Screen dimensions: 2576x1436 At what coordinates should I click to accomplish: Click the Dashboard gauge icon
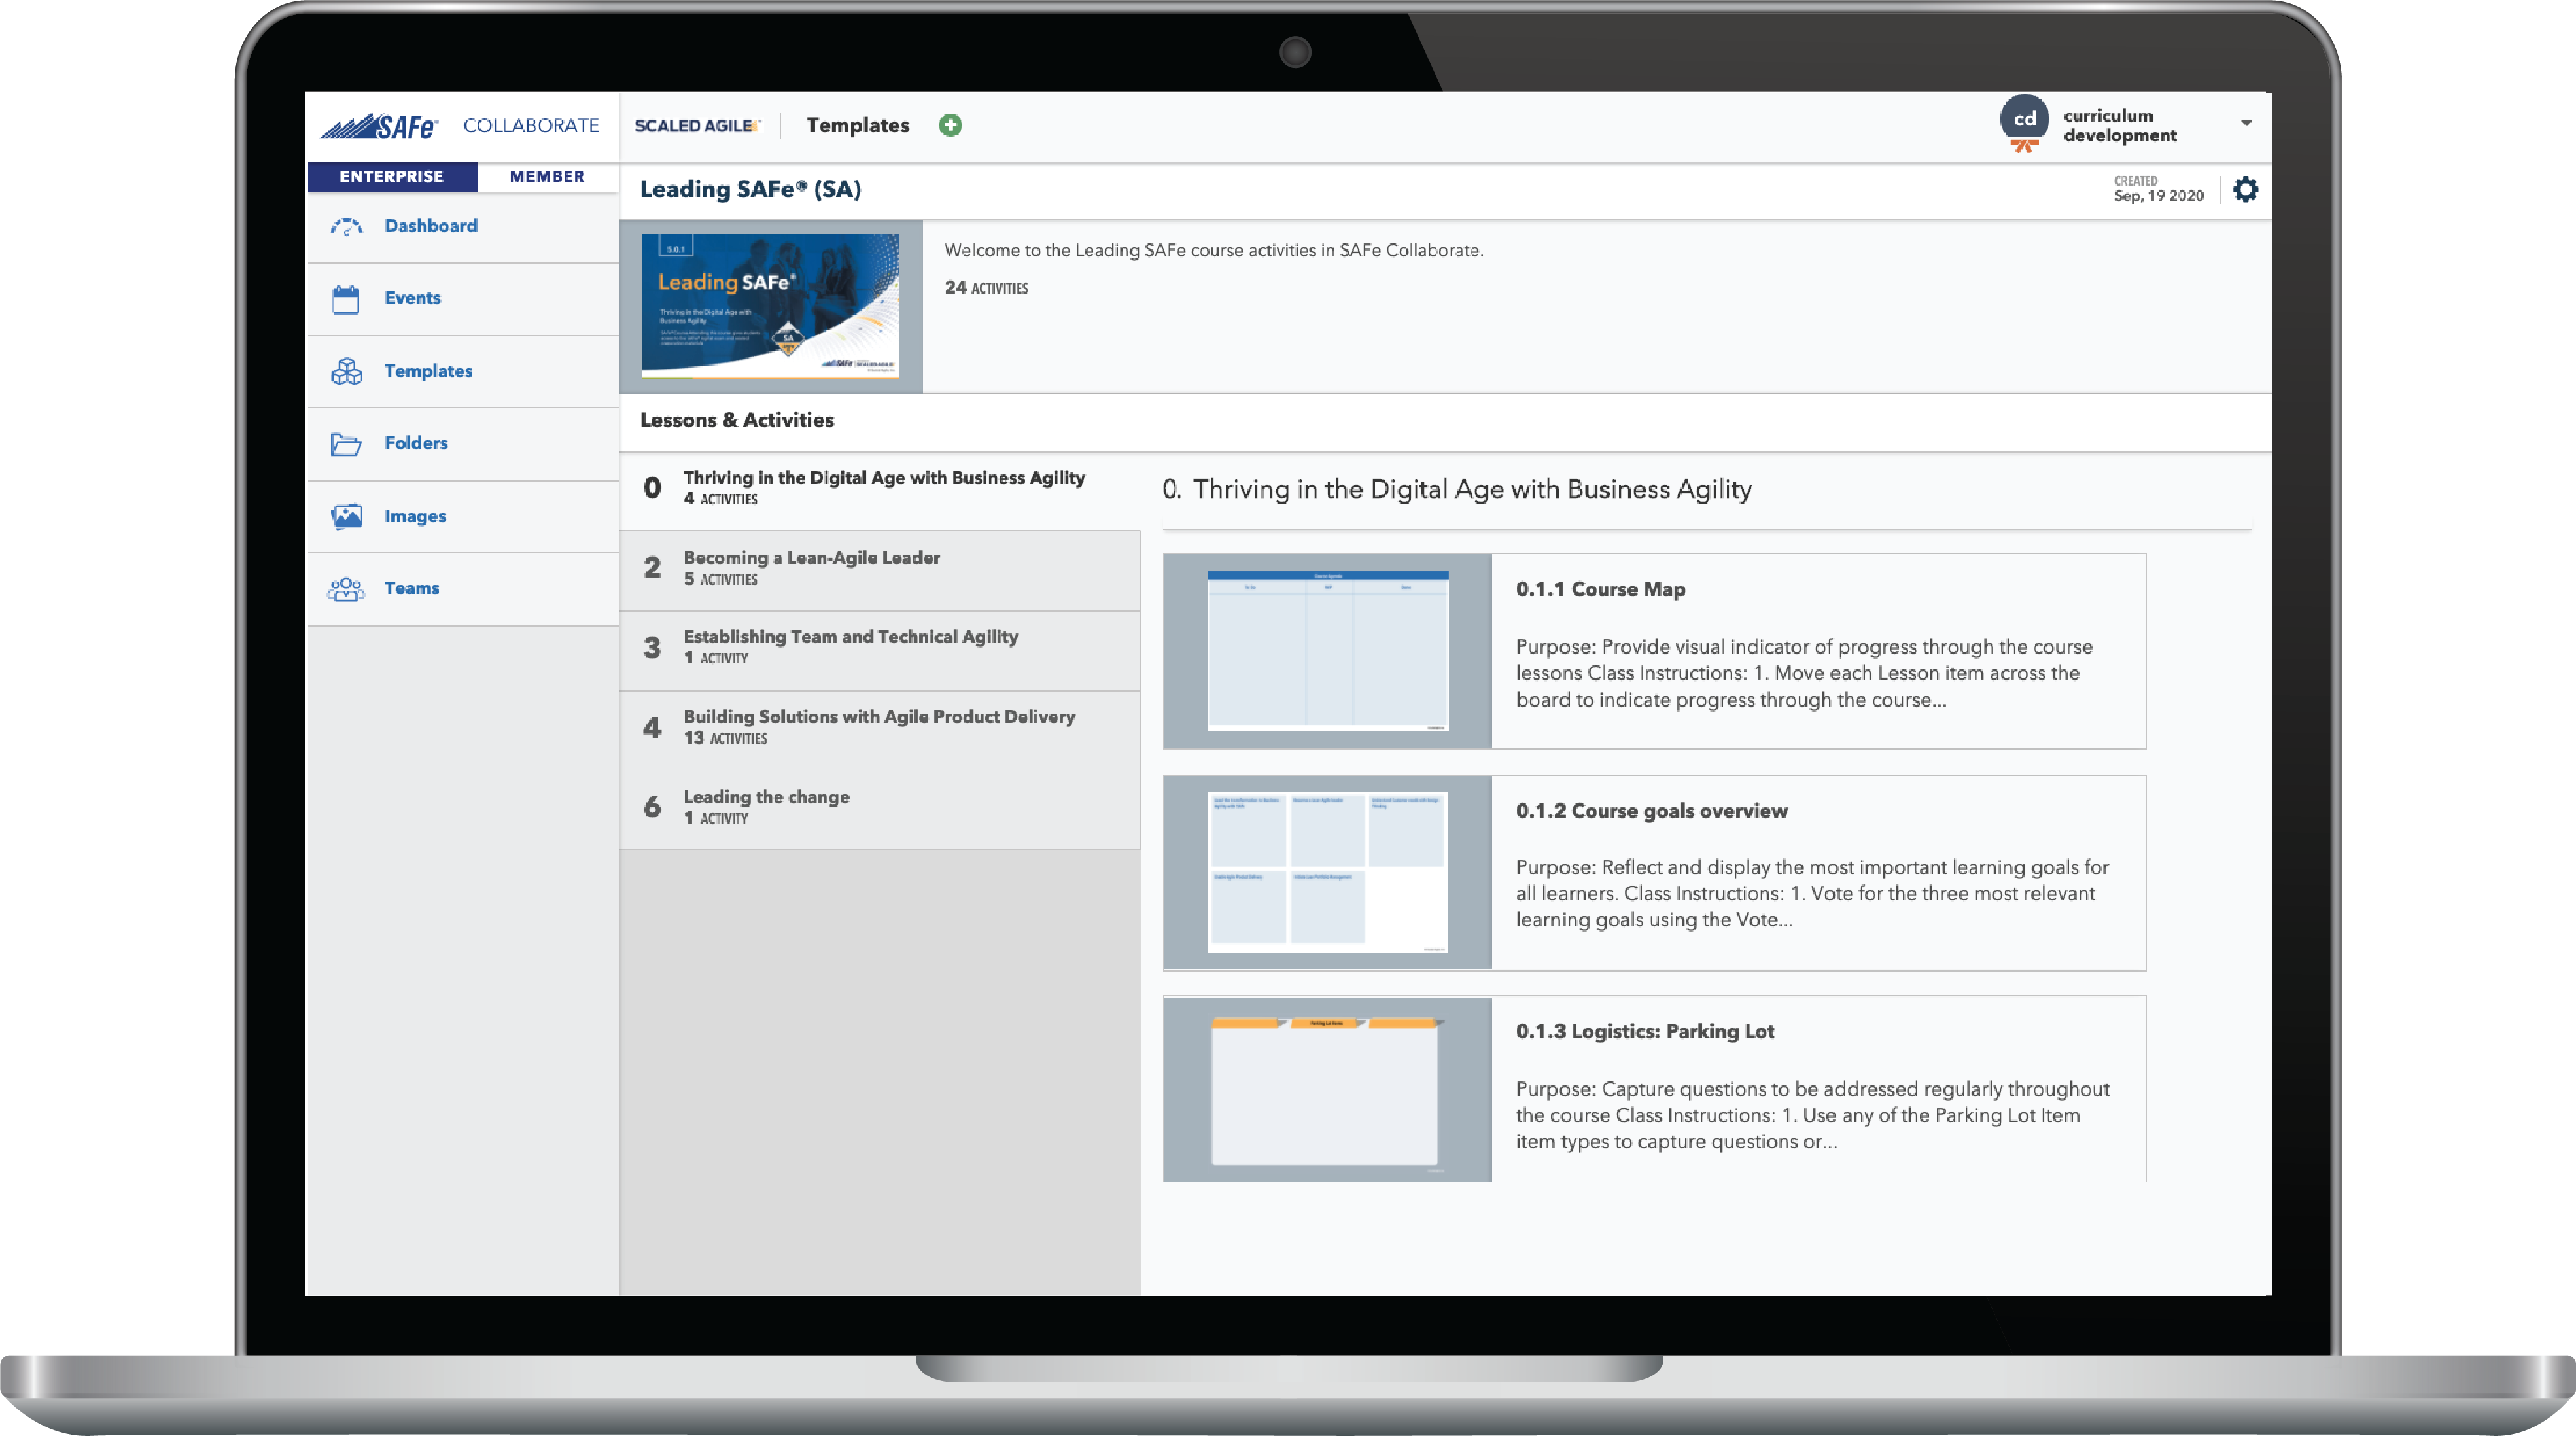347,227
